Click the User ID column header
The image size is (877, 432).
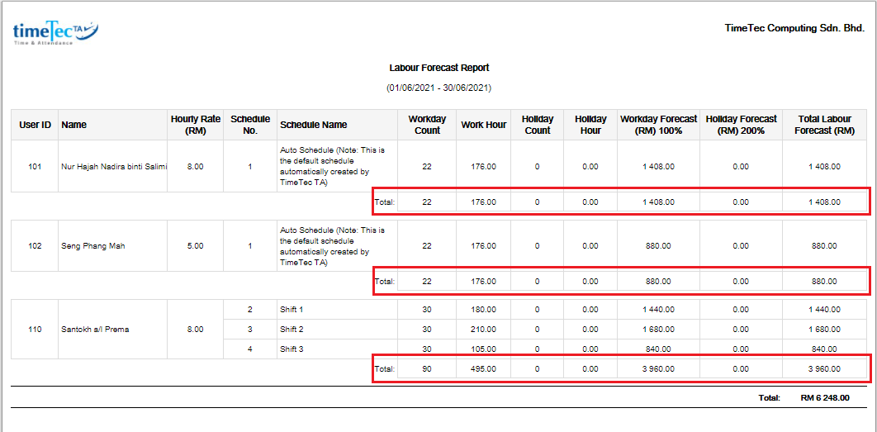tap(35, 125)
